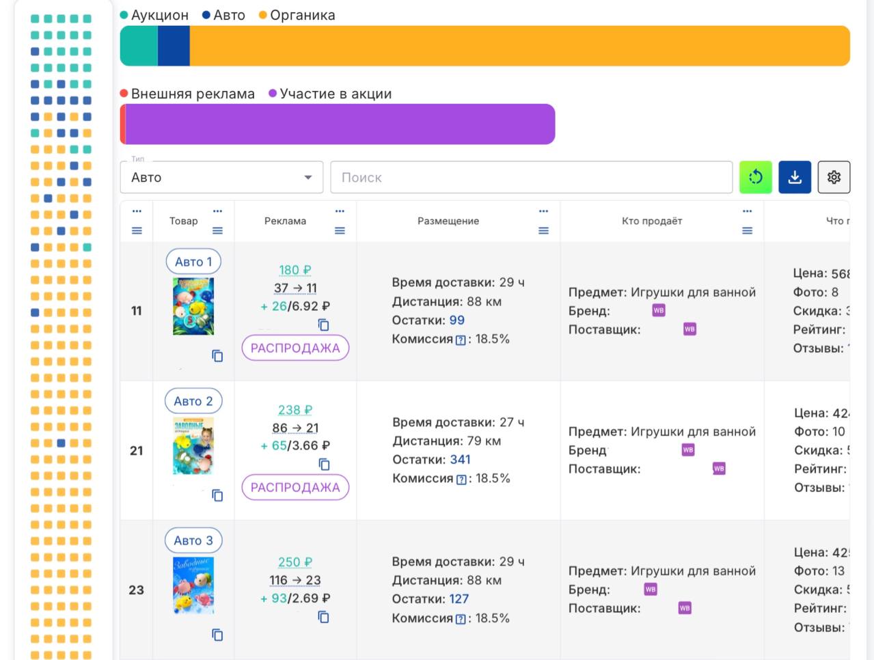The image size is (874, 660).
Task: Toggle the Аукцион legend series
Action: [154, 15]
